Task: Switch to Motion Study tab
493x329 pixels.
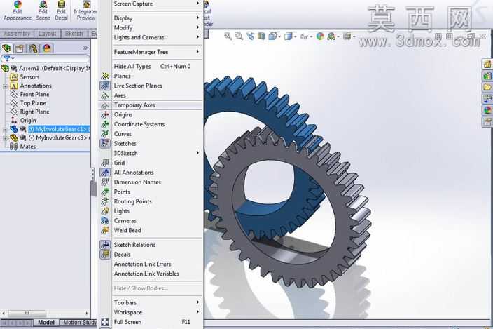Action: tap(80, 323)
